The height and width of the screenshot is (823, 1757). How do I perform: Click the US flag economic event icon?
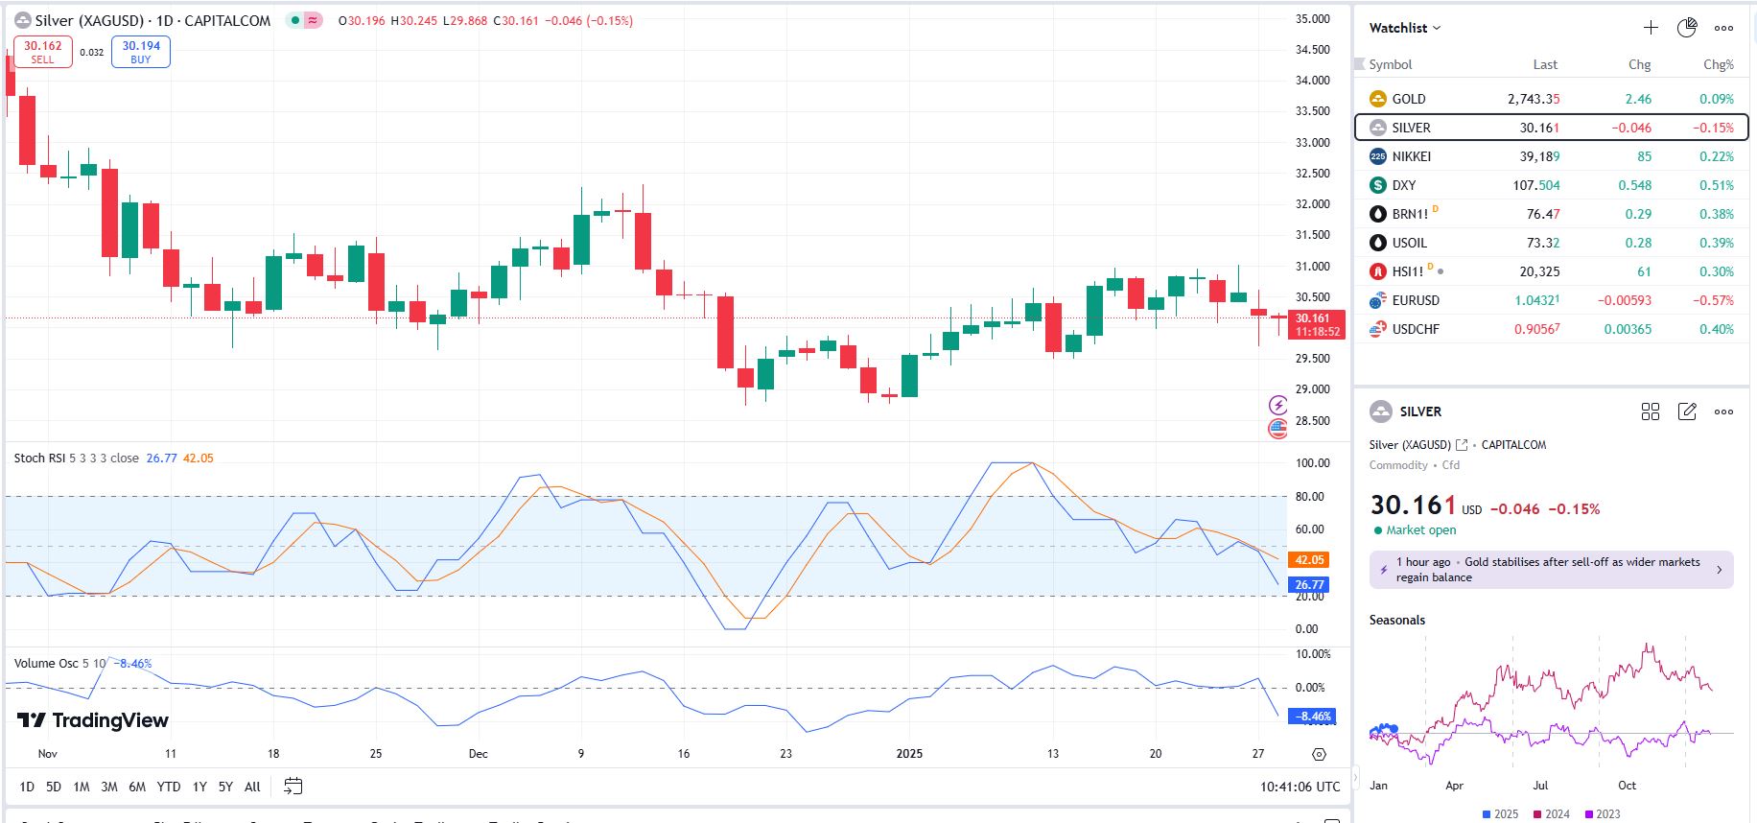(x=1277, y=429)
